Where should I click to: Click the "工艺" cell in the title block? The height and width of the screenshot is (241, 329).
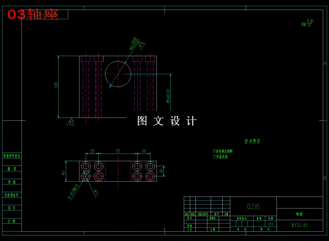tap(189, 230)
